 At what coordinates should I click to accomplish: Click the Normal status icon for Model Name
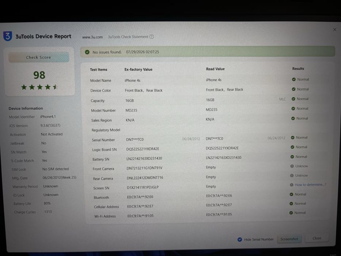click(x=293, y=79)
